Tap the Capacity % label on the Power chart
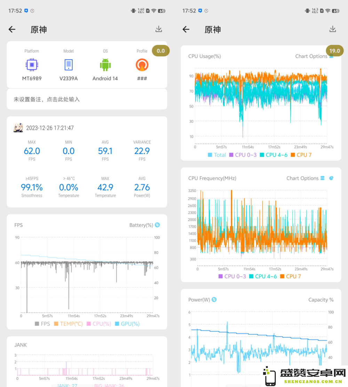 tap(321, 300)
